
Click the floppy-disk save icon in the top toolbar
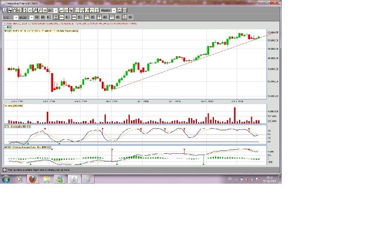pos(10,11)
